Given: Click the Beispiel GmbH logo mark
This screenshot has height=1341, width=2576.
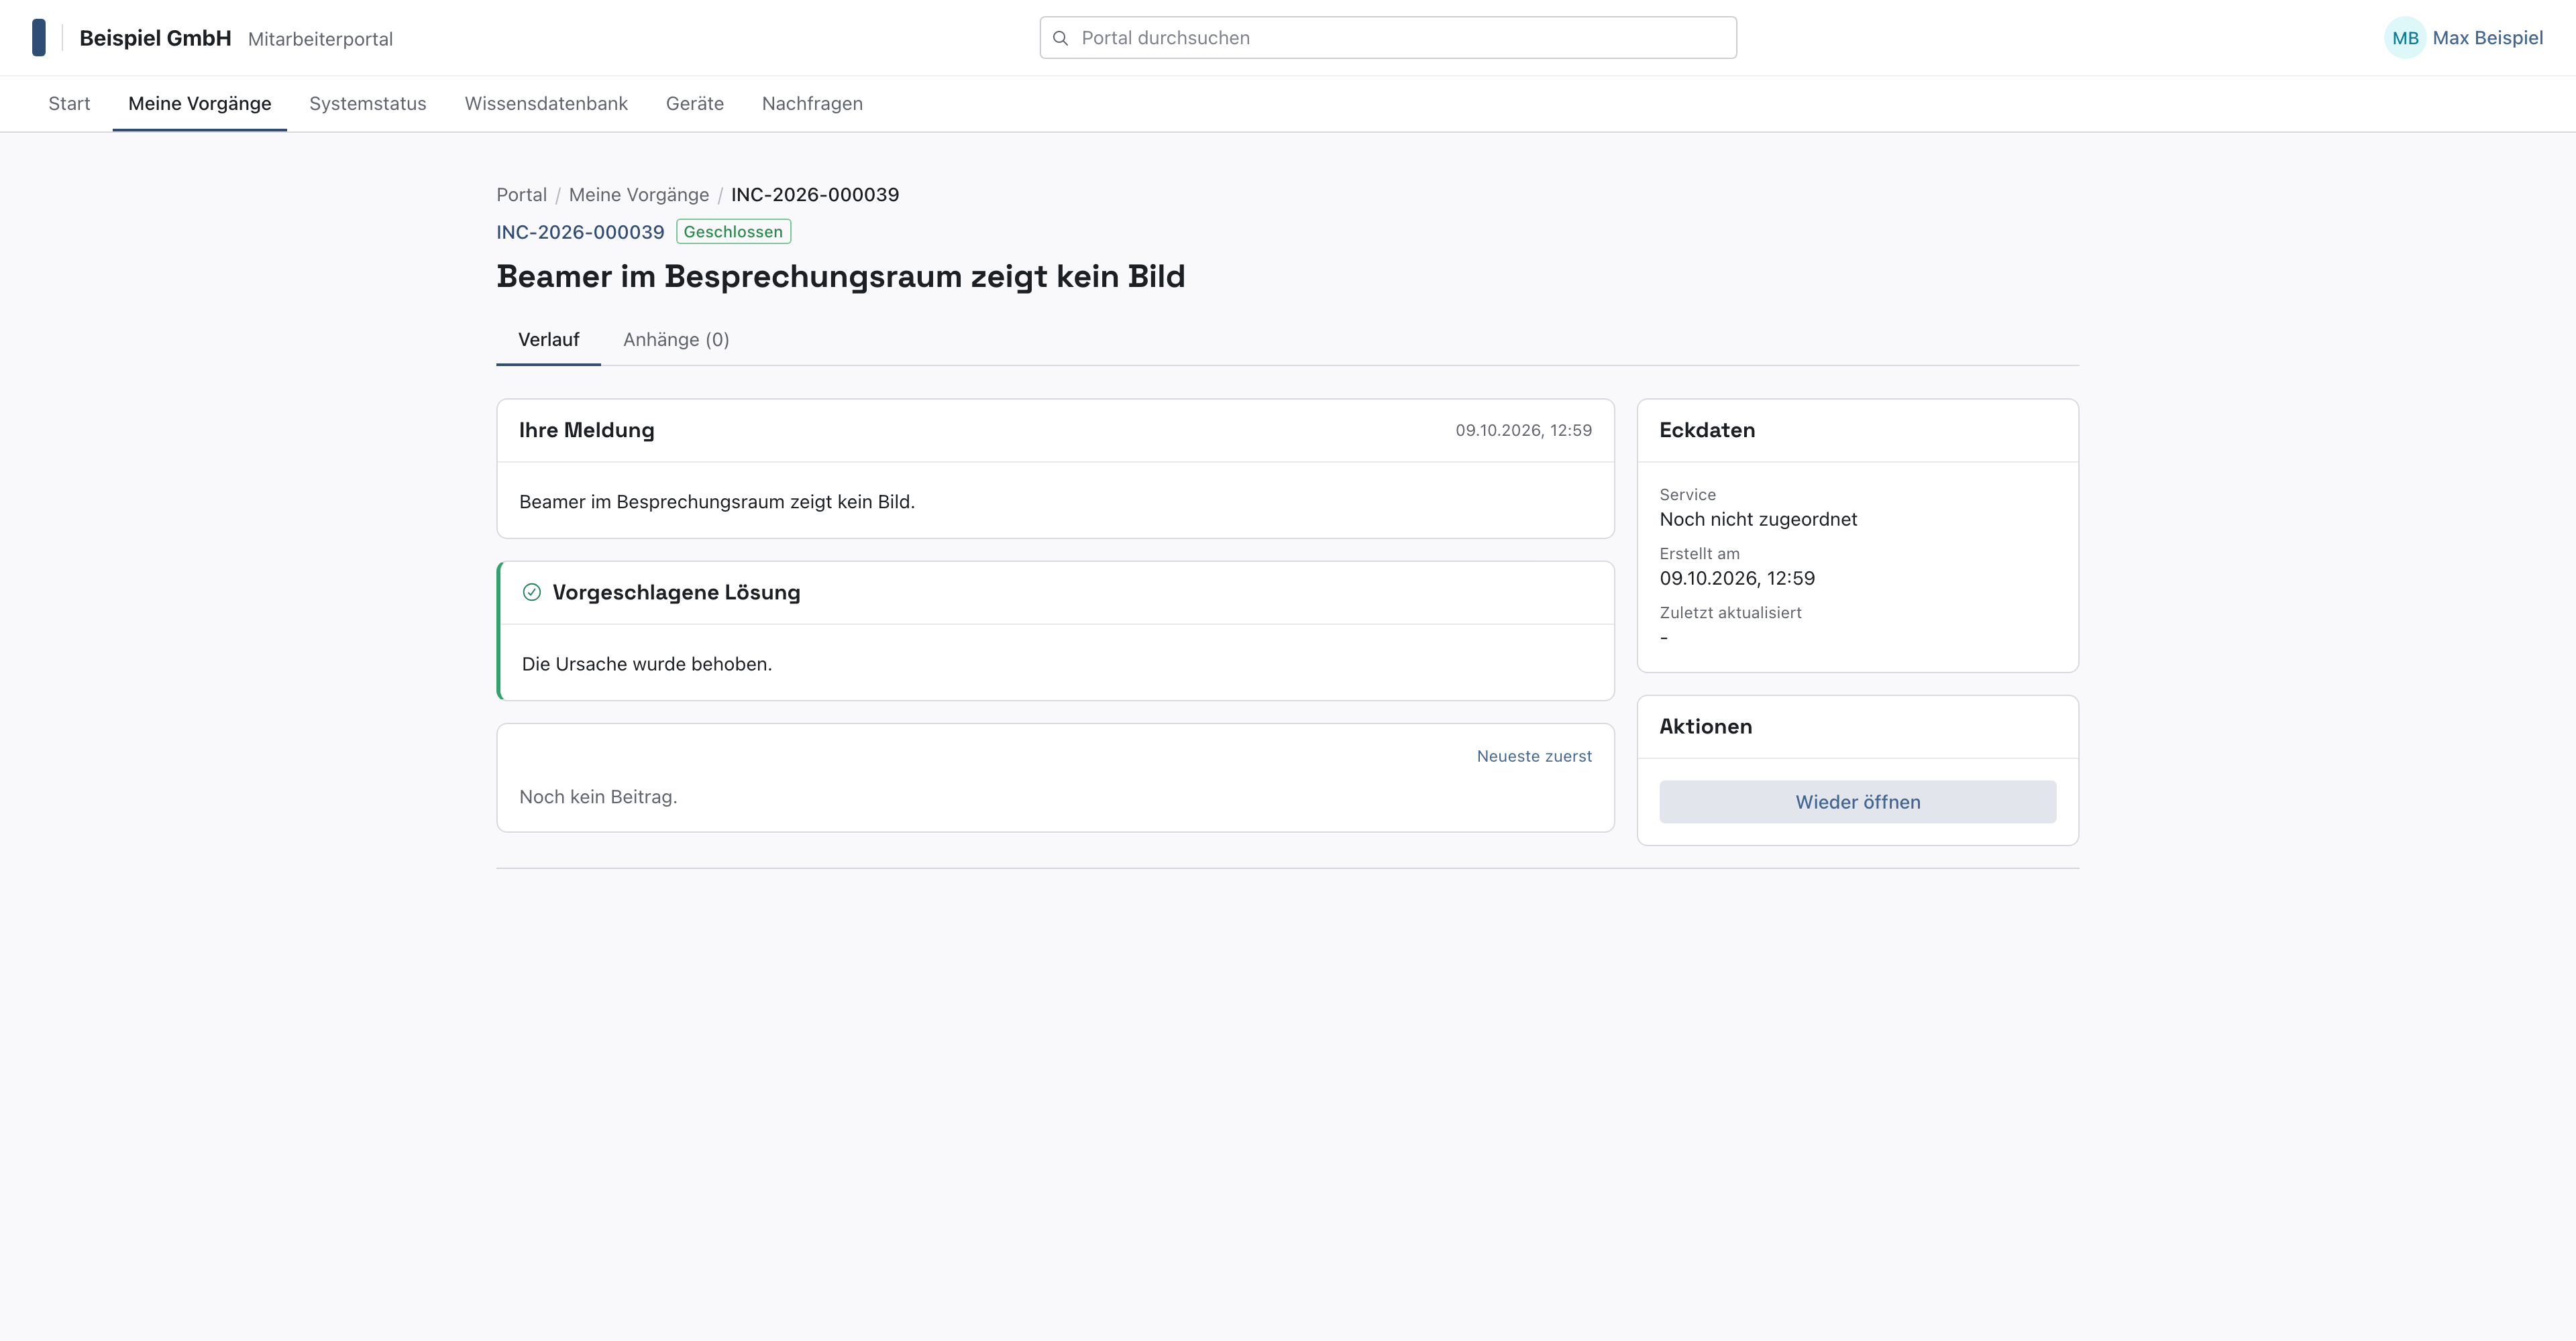Looking at the screenshot, I should point(39,38).
